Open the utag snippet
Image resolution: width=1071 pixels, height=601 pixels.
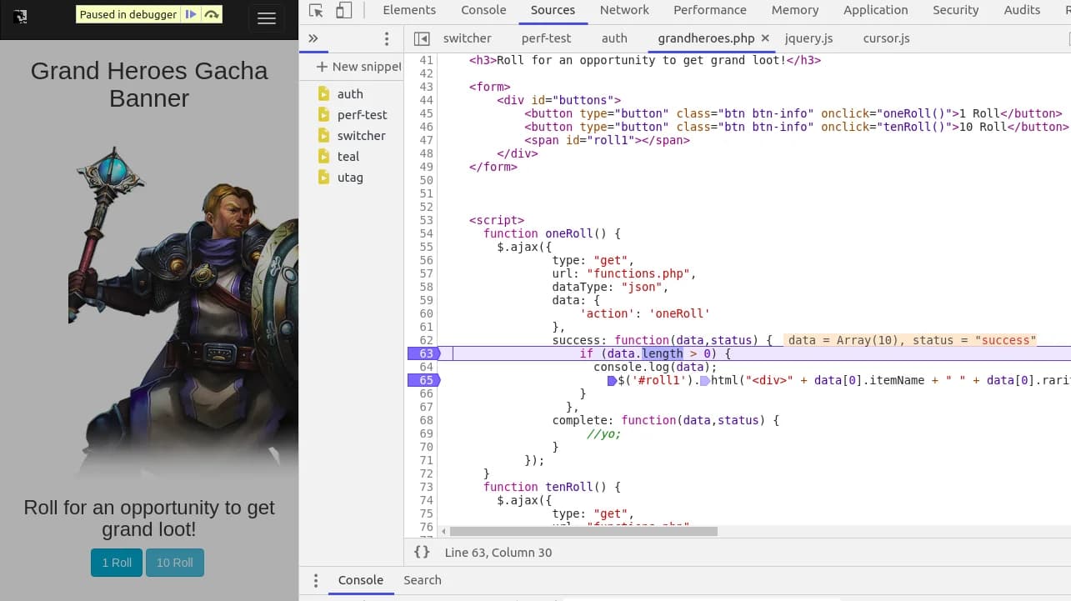(x=349, y=177)
